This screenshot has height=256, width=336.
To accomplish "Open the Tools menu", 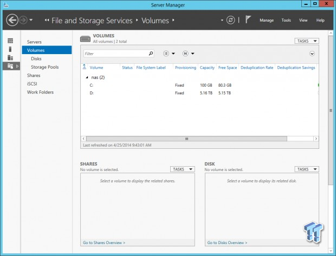I will click(286, 20).
